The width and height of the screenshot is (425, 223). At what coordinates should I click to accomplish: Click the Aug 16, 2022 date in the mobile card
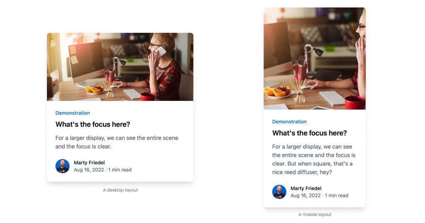305,196
